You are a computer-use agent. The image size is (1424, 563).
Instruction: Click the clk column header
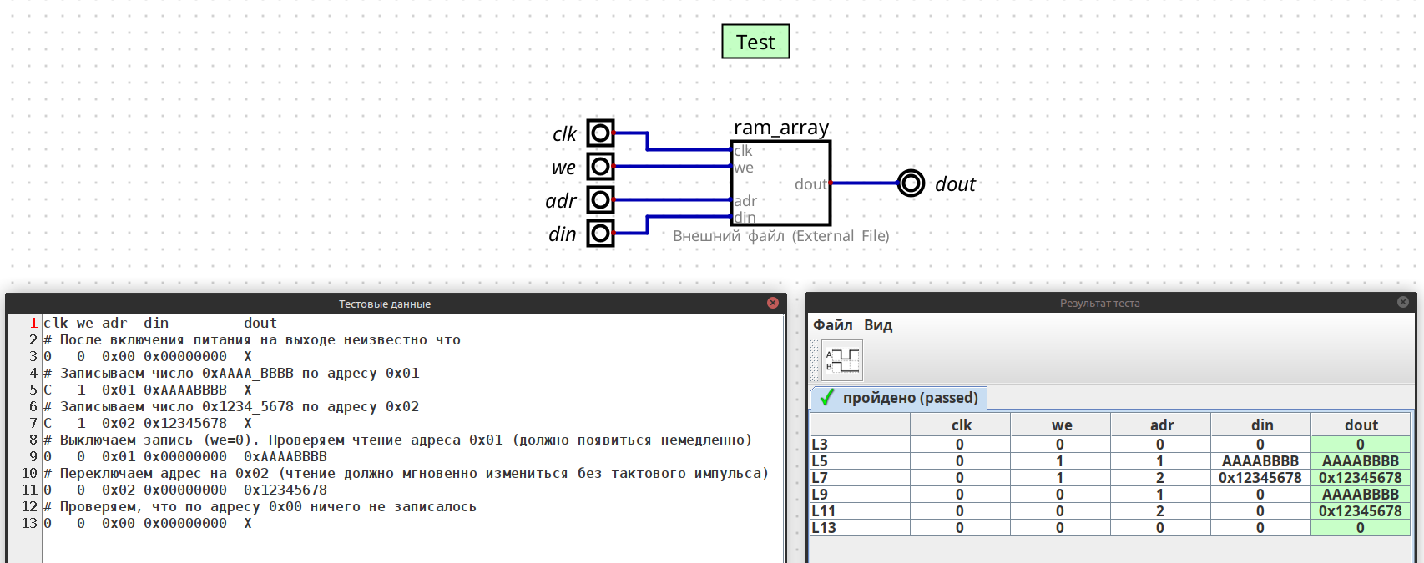point(961,425)
